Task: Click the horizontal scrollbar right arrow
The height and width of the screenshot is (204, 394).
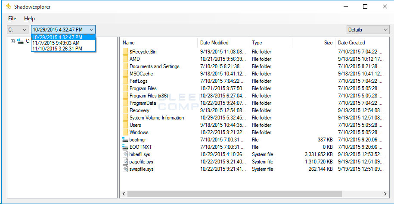Action: 385,194
